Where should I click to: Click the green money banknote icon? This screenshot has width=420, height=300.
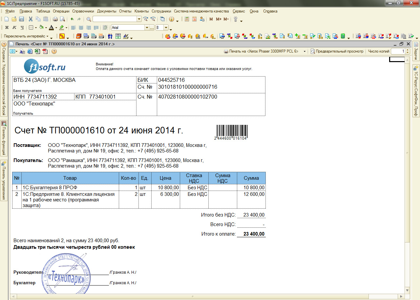(x=118, y=36)
